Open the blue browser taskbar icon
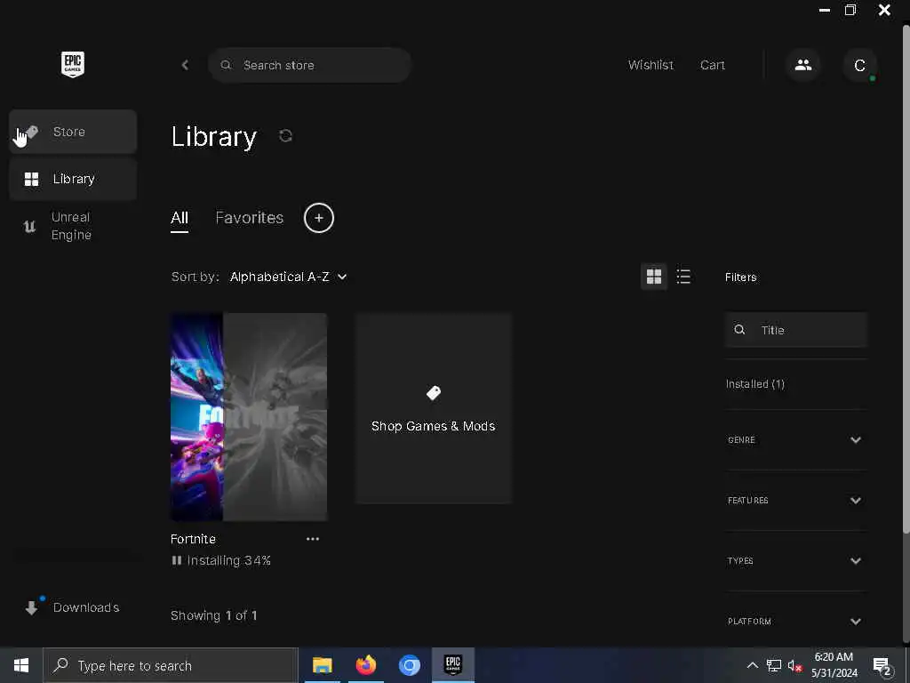Screen dimensions: 910x683 [409, 665]
